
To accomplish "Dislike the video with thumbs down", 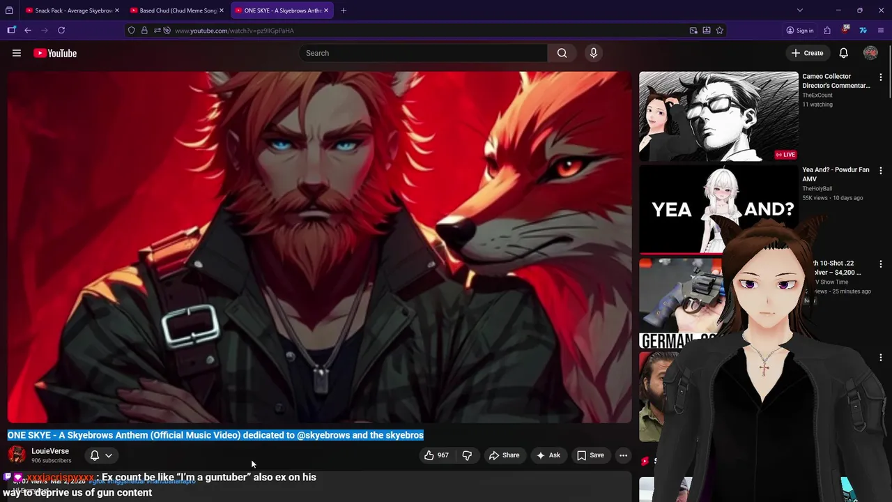I will coord(467,455).
